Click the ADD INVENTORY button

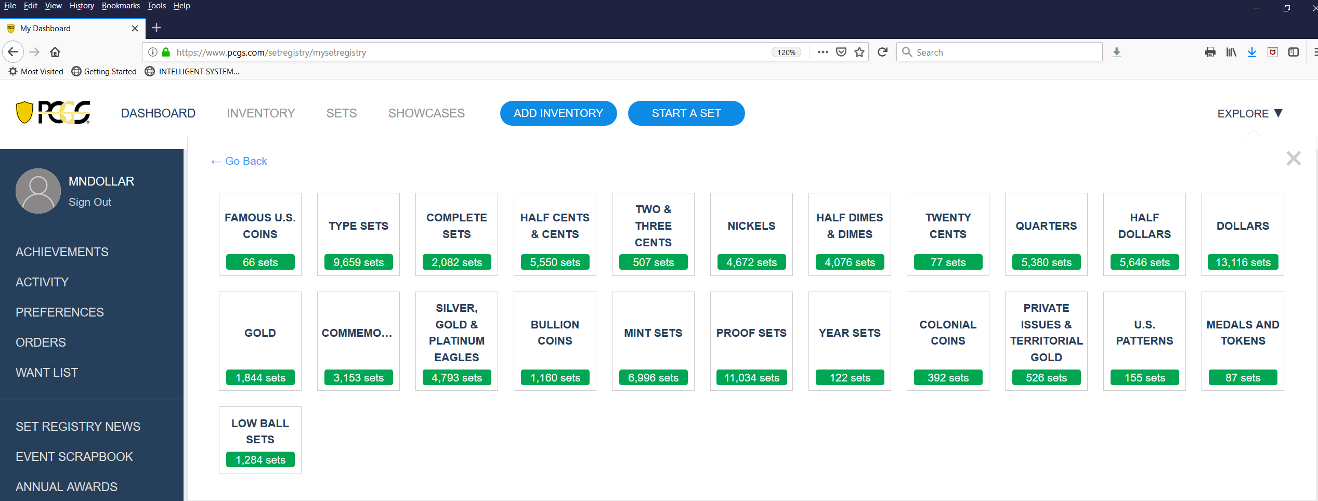click(558, 113)
